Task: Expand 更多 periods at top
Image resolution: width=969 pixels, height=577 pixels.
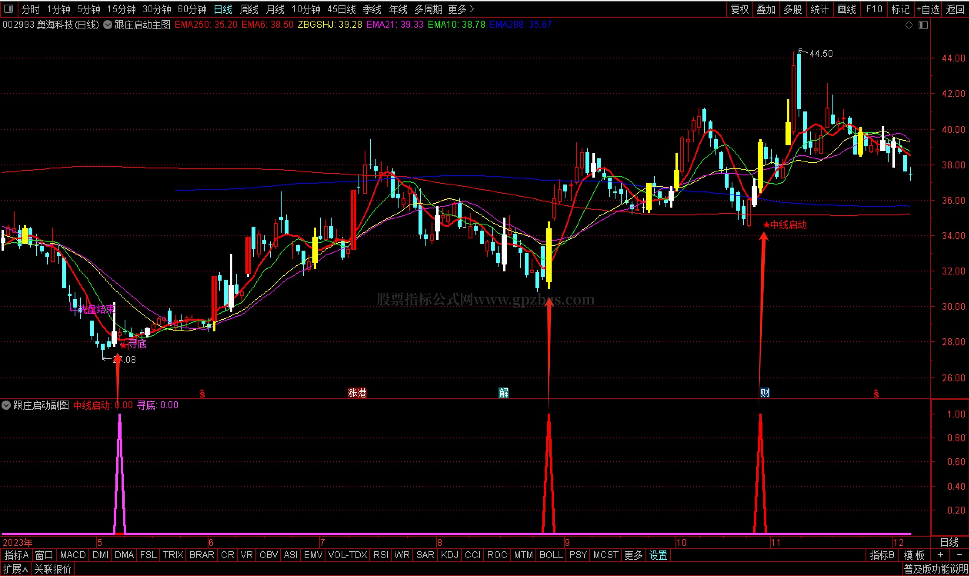Action: pos(461,9)
